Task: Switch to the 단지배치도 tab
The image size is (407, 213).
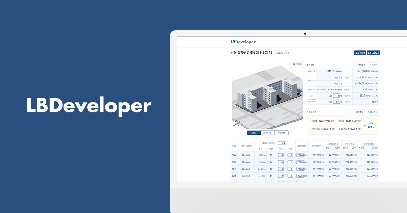Action: pyautogui.click(x=268, y=132)
